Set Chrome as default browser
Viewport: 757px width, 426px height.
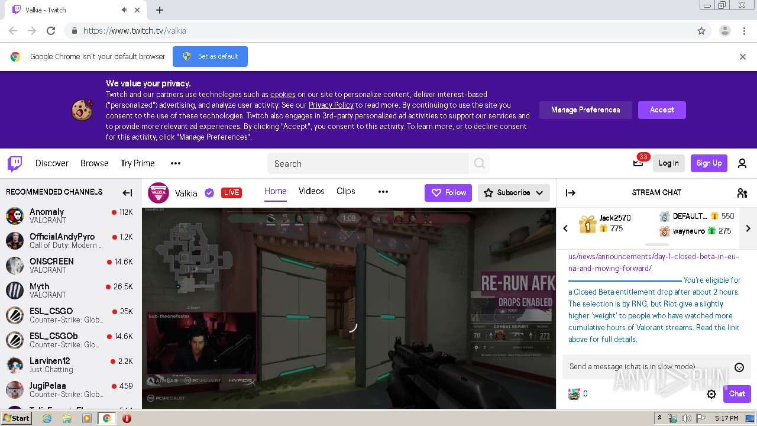point(210,57)
